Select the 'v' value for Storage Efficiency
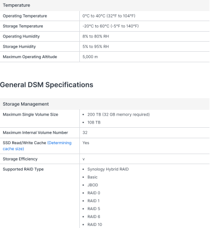 coord(84,159)
